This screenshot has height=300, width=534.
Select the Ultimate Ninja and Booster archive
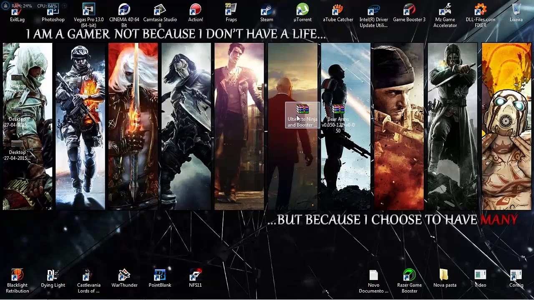tap(302, 116)
